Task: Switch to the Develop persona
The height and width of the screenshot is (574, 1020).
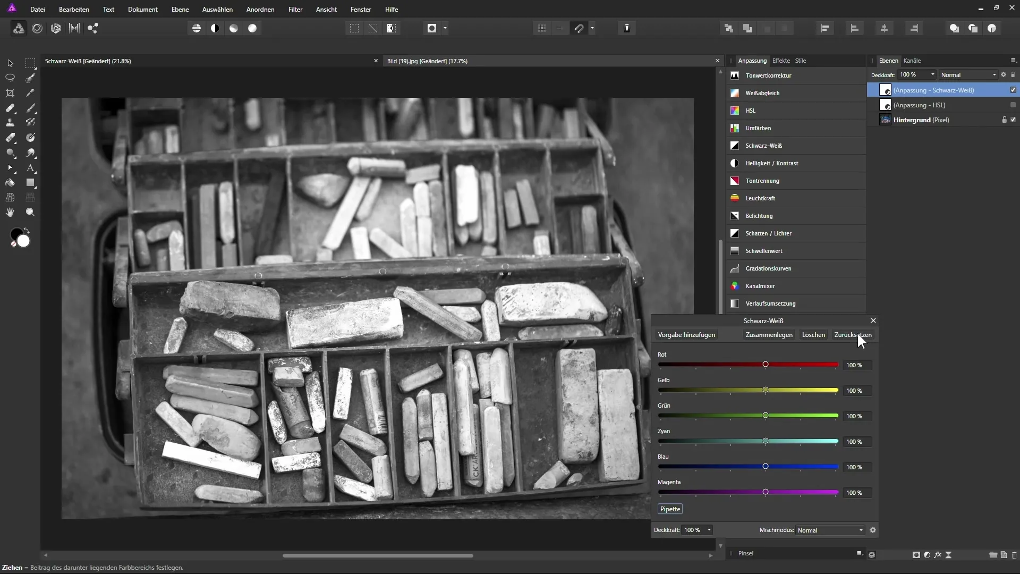Action: pyautogui.click(x=56, y=29)
